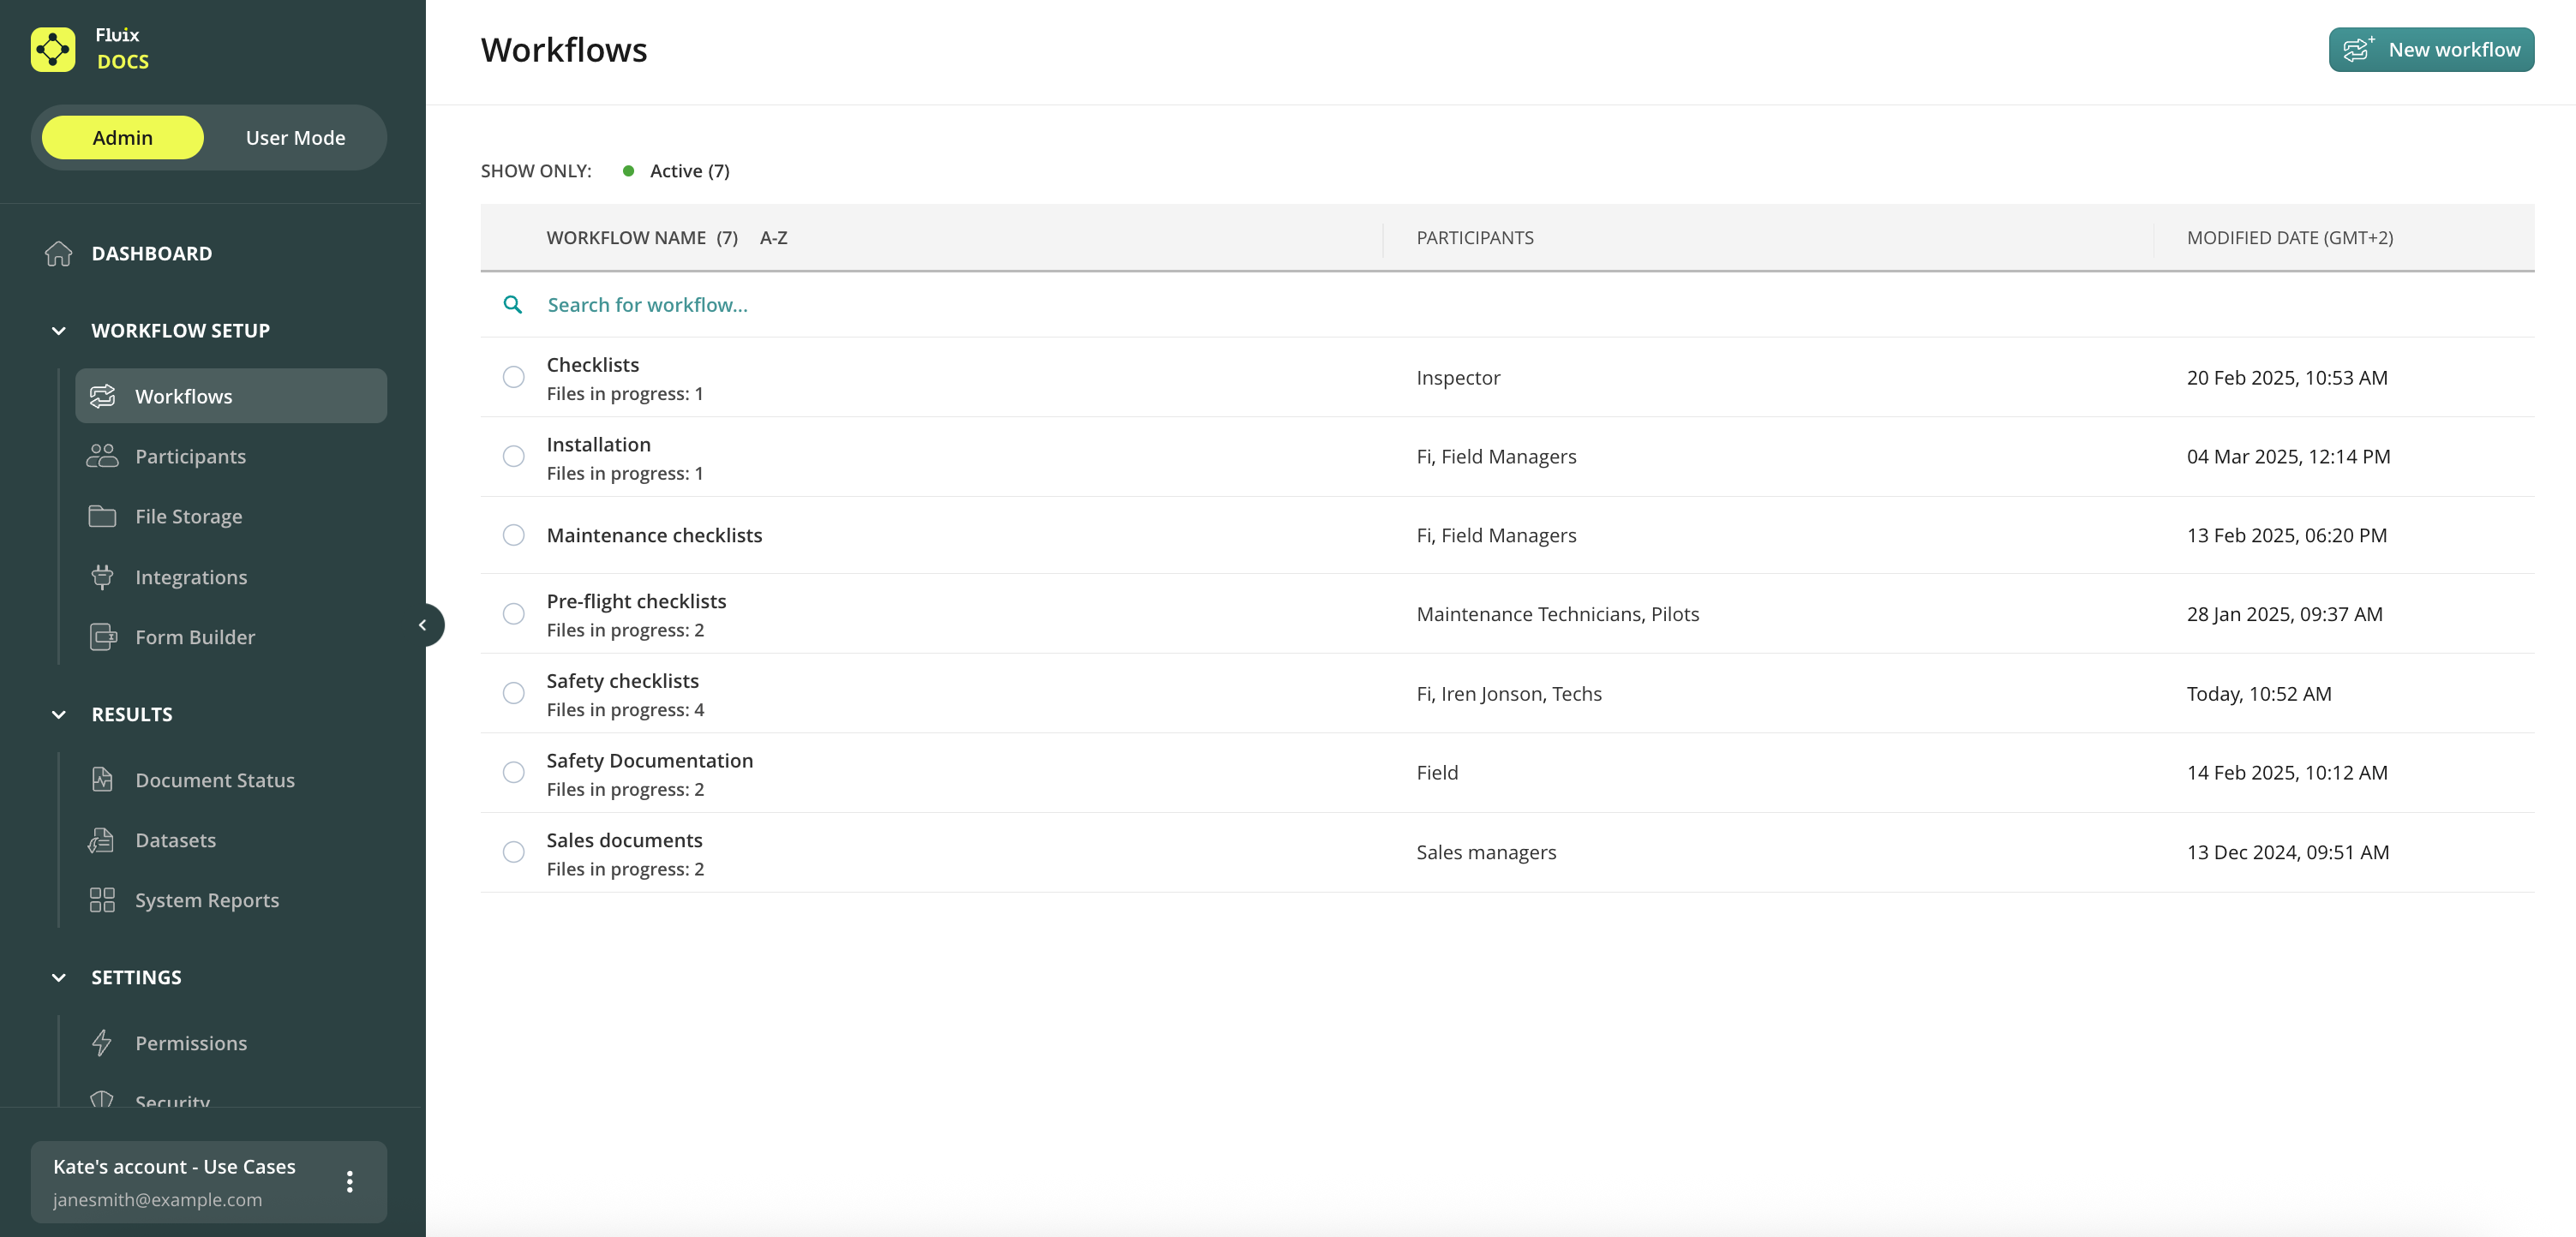This screenshot has width=2576, height=1237.
Task: Switch to User Mode
Action: (295, 138)
